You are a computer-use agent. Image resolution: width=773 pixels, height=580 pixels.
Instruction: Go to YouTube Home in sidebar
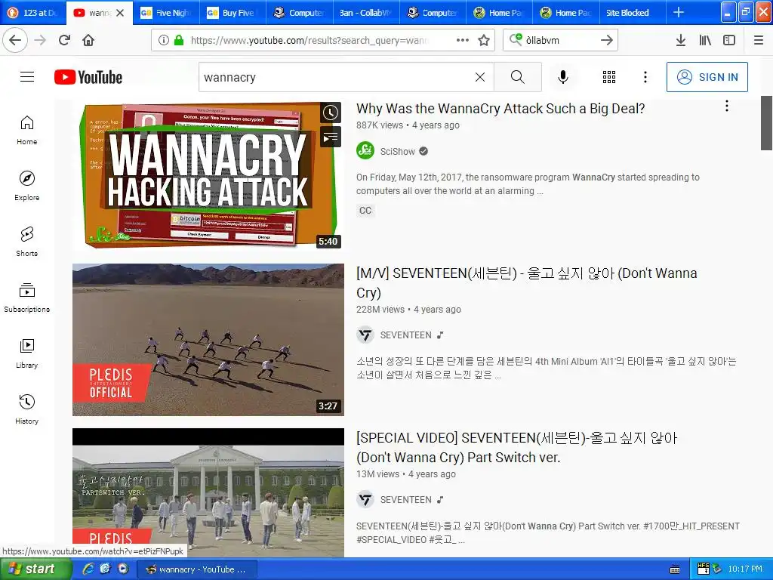pos(27,130)
